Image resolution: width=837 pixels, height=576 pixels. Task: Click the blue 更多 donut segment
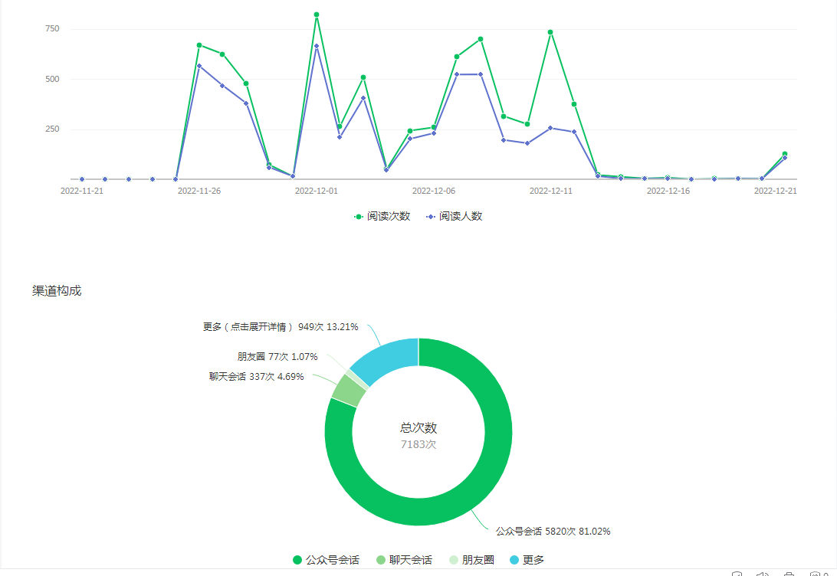point(389,358)
